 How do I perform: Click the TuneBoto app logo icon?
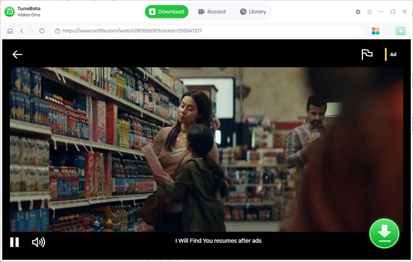tap(9, 11)
